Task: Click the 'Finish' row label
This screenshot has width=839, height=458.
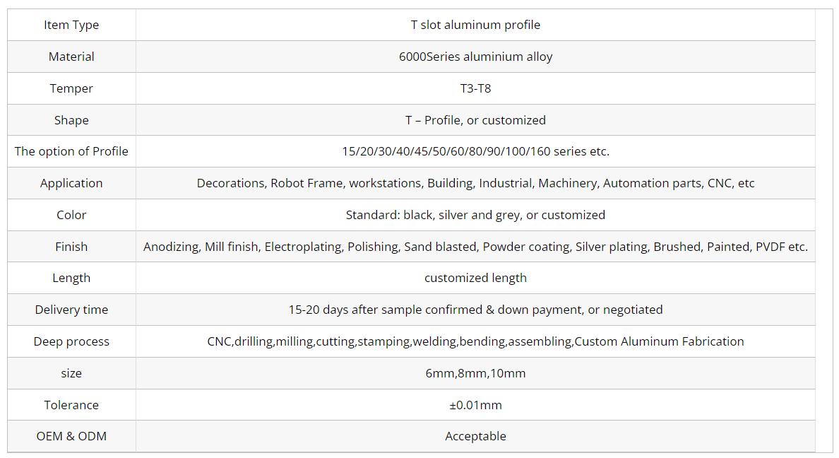Action: pyautogui.click(x=71, y=247)
